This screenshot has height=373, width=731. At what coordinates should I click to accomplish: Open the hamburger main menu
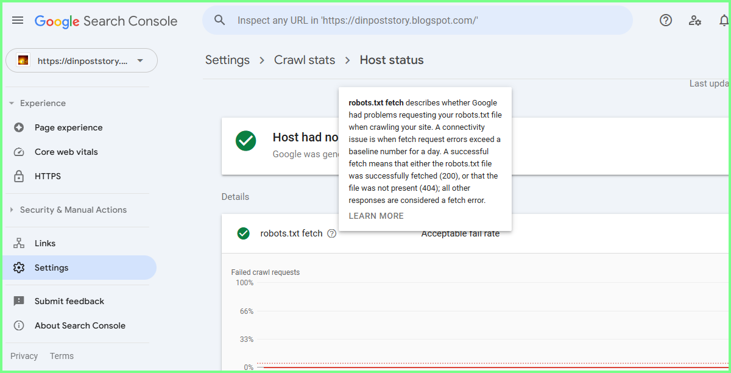pyautogui.click(x=18, y=20)
